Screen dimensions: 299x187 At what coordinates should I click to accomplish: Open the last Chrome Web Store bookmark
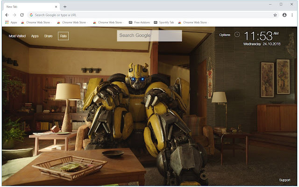click(x=193, y=22)
